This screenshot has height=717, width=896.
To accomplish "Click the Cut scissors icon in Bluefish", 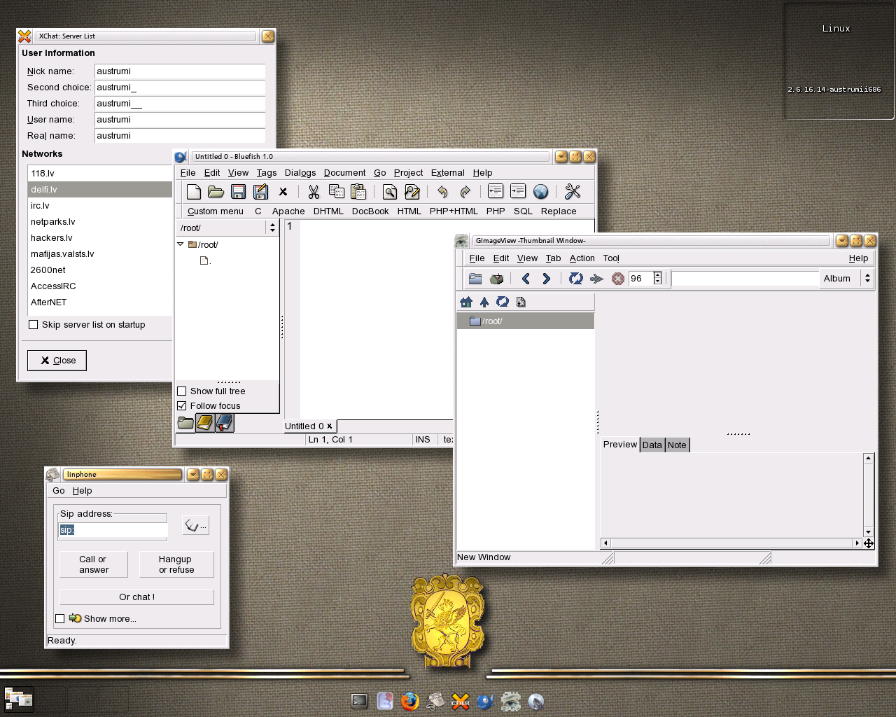I will (314, 192).
